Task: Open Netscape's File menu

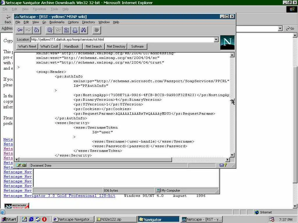Action: coord(18,22)
